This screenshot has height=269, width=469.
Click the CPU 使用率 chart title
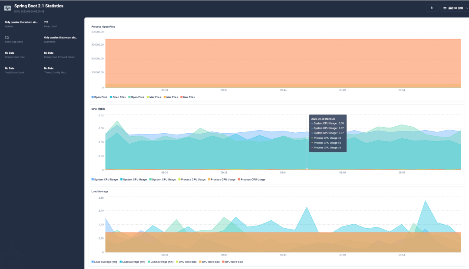98,109
